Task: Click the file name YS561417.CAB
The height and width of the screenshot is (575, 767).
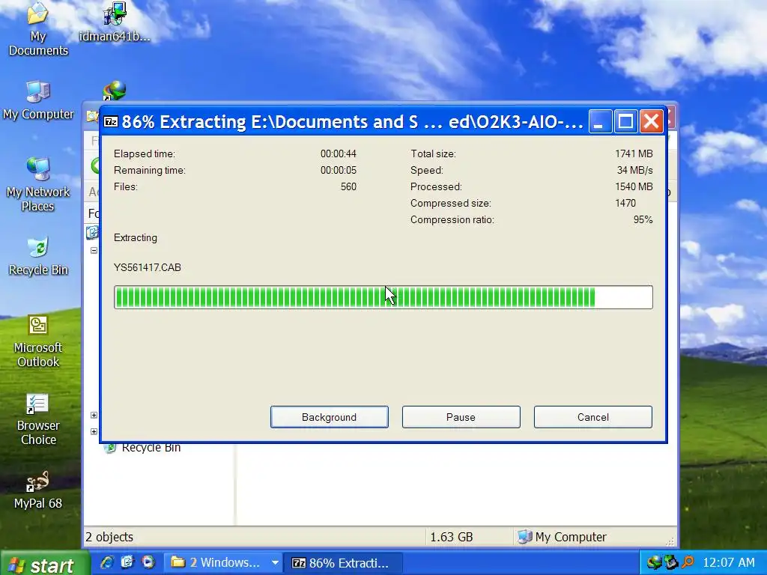Action: (148, 267)
